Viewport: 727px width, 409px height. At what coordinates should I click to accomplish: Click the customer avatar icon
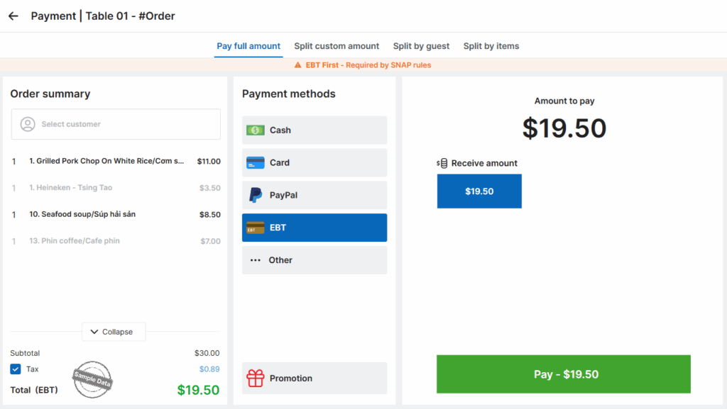(28, 124)
